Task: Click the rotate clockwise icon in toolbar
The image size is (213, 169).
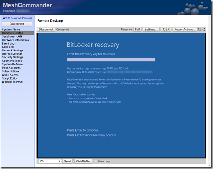Action: tap(204, 30)
